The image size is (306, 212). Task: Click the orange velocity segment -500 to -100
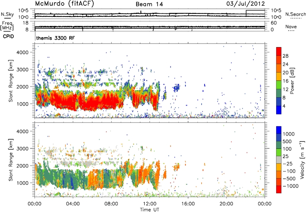pyautogui.click(x=279, y=174)
